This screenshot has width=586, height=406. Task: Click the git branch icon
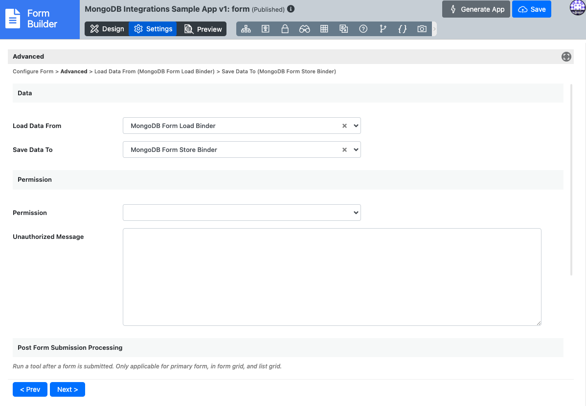(x=383, y=29)
